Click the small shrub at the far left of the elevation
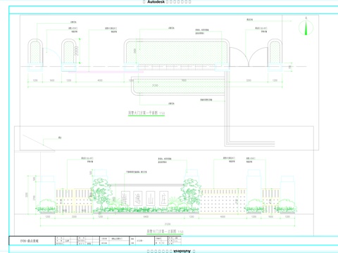 click(x=46, y=206)
